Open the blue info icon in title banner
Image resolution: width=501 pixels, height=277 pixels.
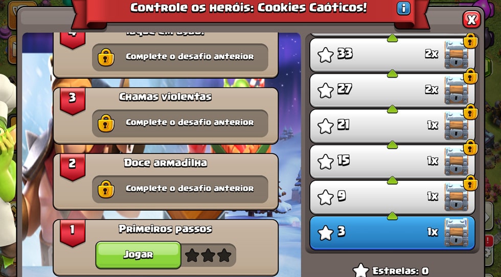click(x=403, y=8)
